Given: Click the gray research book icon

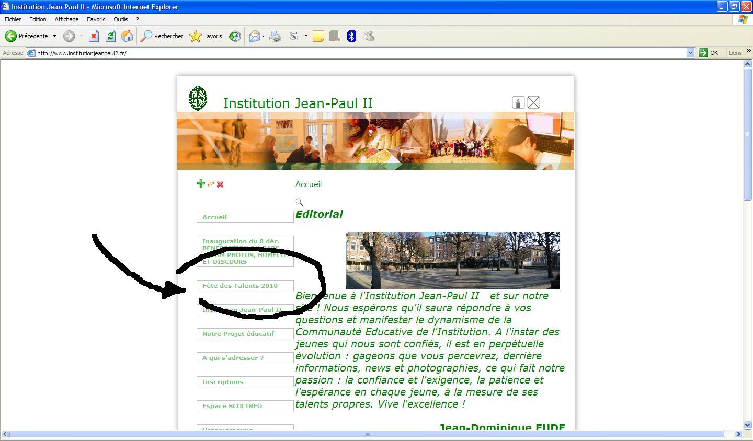Looking at the screenshot, I should pos(335,36).
